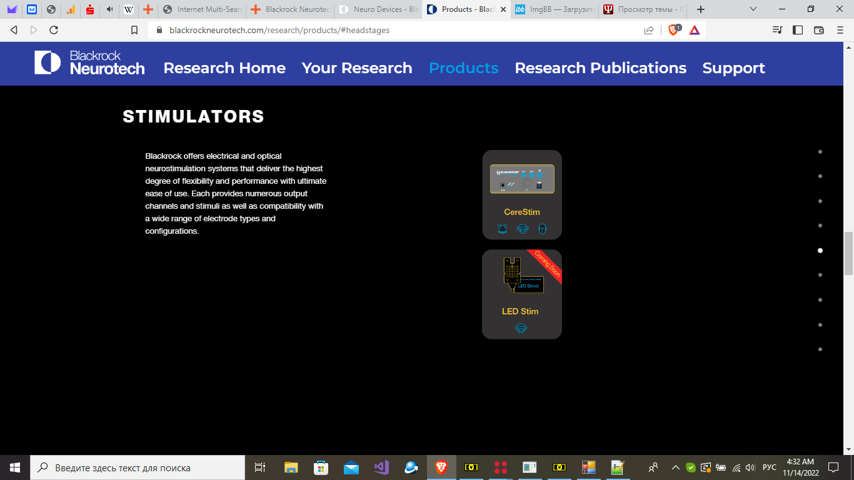Open Windows Start menu
The image size is (854, 480).
tap(15, 467)
